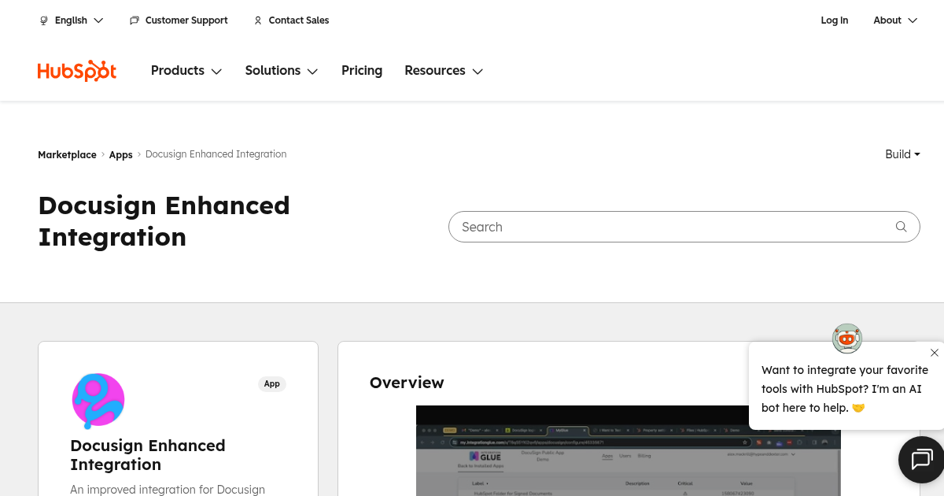Expand the Solutions menu
Screen dimensions: 944x496
[282, 71]
